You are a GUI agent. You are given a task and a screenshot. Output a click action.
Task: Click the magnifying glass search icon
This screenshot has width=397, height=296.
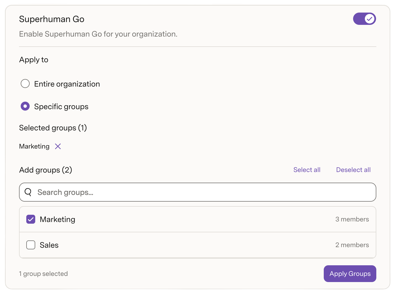(28, 192)
